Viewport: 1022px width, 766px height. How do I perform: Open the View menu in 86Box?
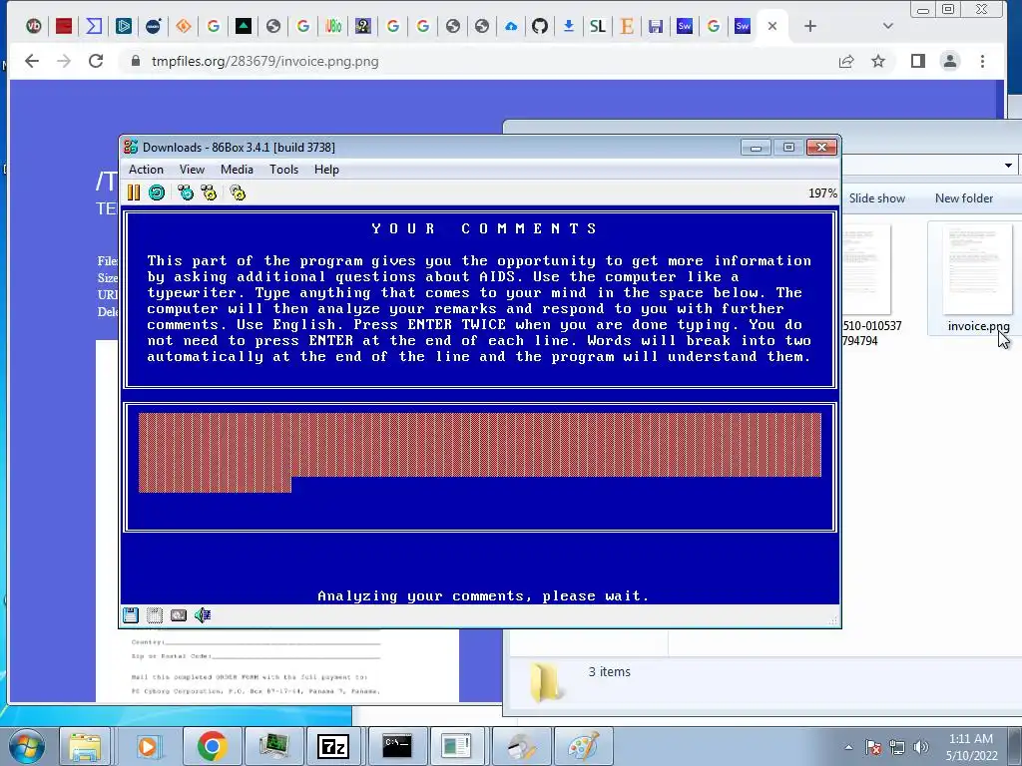point(192,170)
